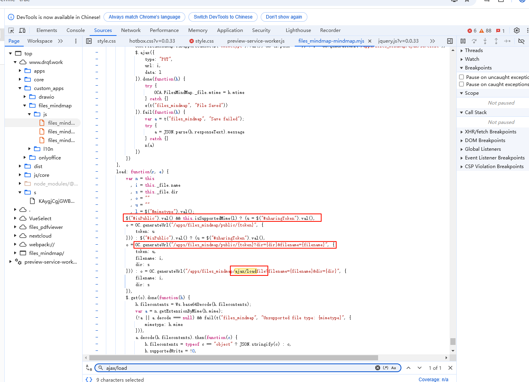Focus the ajax/load search input field

(x=239, y=368)
